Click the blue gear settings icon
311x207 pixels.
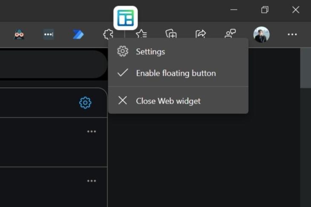pyautogui.click(x=85, y=103)
